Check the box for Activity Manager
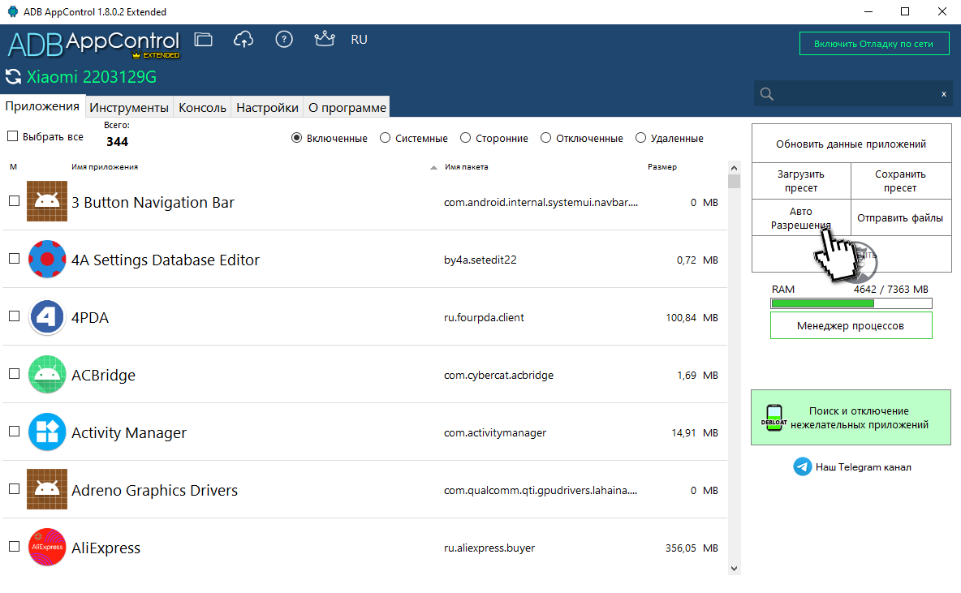Image resolution: width=961 pixels, height=593 pixels. [14, 432]
